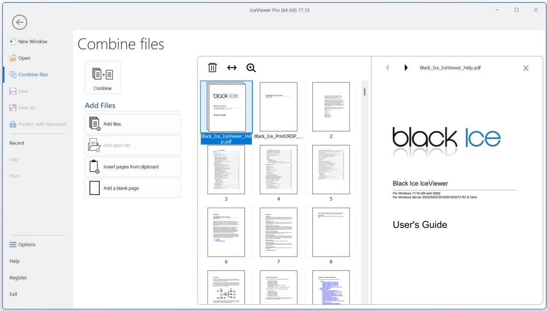Click the Combine files sidebar icon
This screenshot has width=547, height=311.
point(13,74)
